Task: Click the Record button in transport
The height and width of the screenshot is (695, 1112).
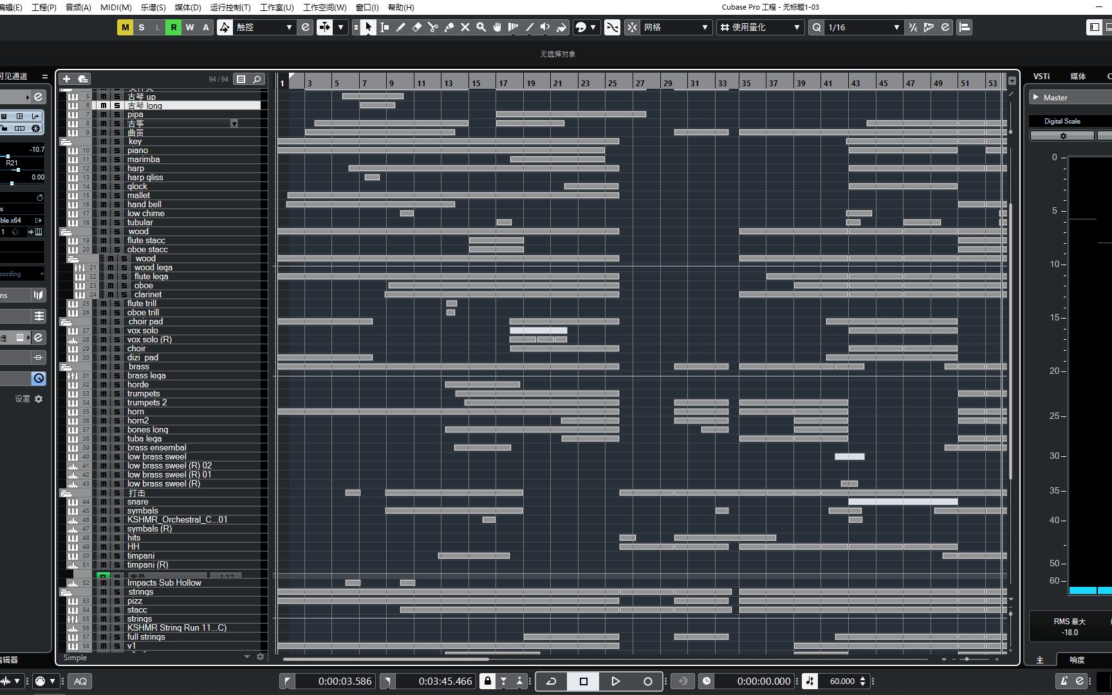Action: click(x=647, y=681)
